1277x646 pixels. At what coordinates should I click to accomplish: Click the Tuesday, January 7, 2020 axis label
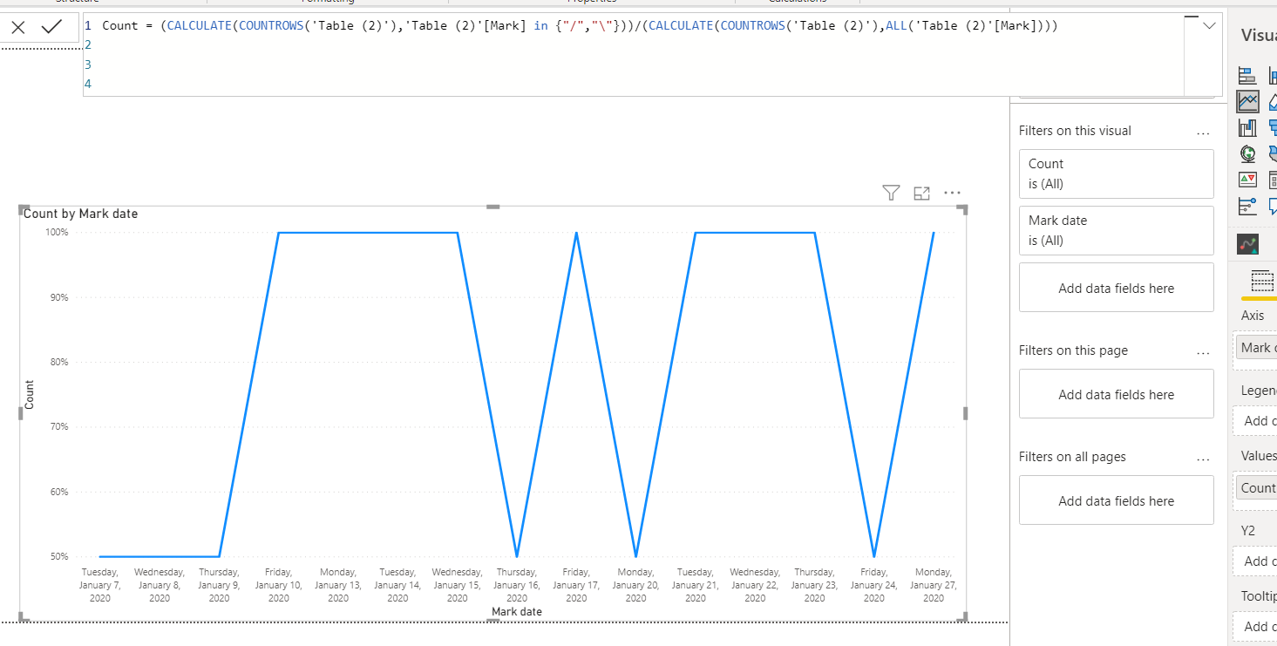point(100,585)
